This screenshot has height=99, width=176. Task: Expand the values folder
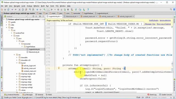coord(17,90)
